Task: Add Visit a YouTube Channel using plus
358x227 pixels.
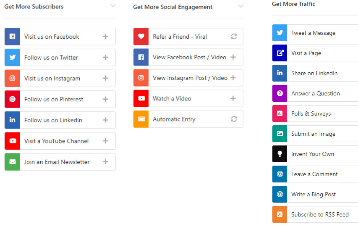Action: [x=105, y=141]
